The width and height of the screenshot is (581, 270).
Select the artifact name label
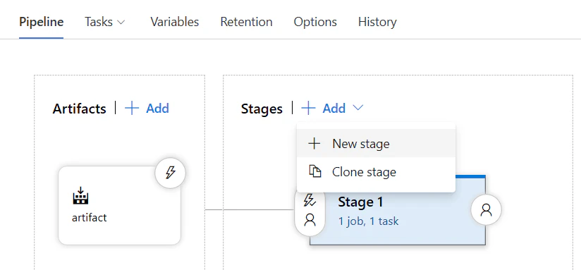point(90,217)
